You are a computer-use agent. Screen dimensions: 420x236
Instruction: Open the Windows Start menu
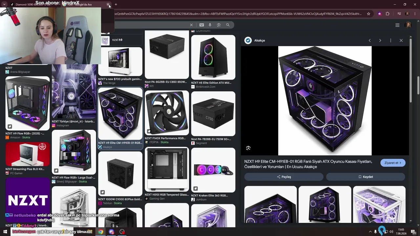point(5,232)
